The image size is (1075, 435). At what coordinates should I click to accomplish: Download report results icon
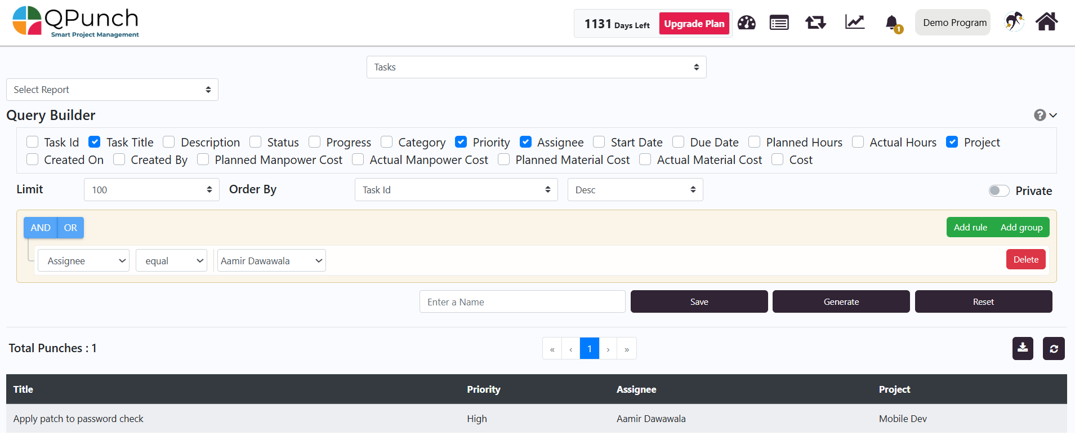(x=1022, y=348)
